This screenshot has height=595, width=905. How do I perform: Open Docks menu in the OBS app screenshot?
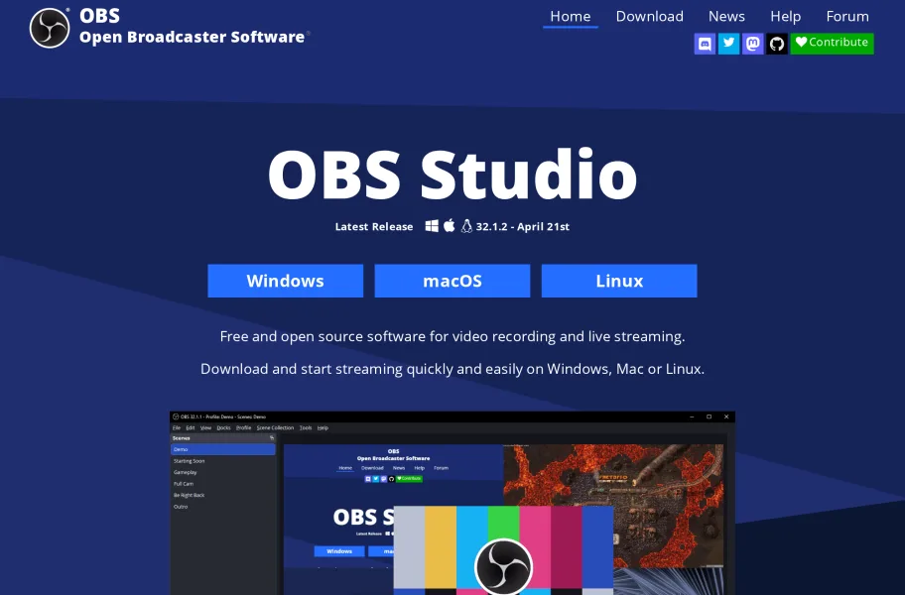coord(224,427)
